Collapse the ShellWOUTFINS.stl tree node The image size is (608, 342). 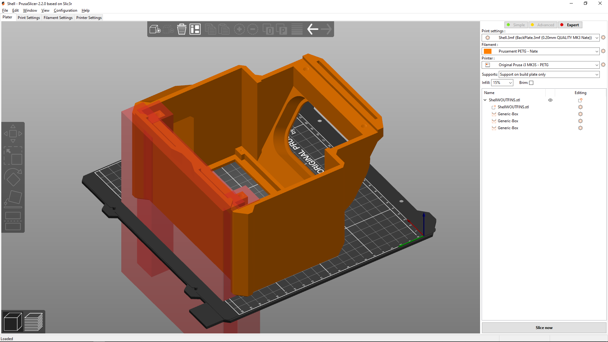coord(485,100)
